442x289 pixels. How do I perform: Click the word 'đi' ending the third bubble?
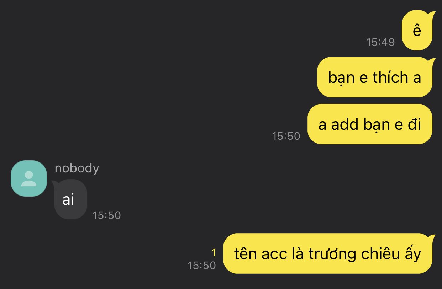[x=415, y=124]
